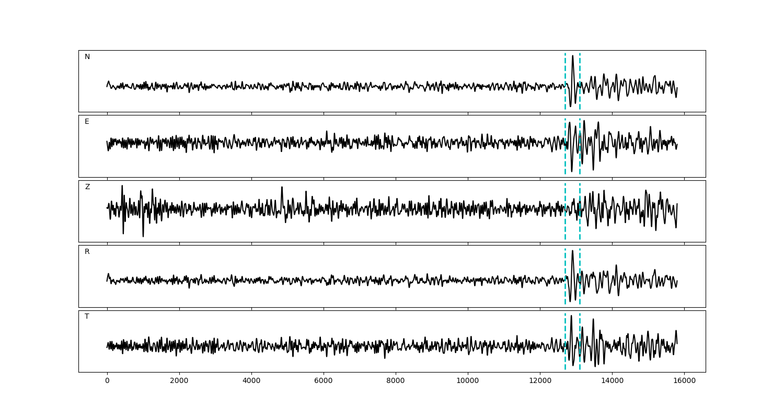Click the E component label

87,122
